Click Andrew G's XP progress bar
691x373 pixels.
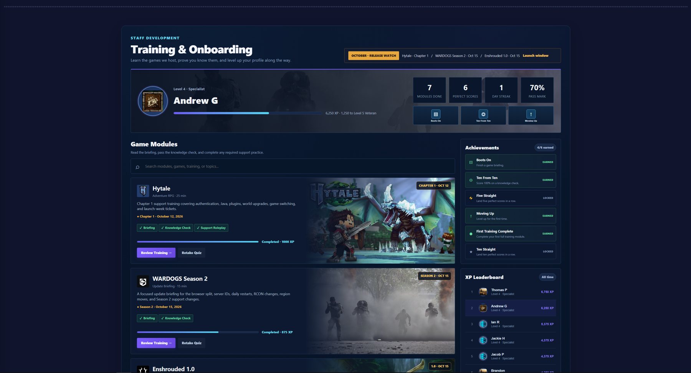(248, 113)
